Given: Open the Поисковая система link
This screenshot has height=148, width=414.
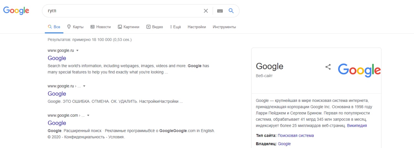Looking at the screenshot, I should (296, 135).
